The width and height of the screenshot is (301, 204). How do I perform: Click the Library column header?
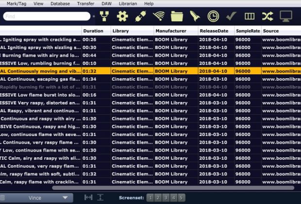click(x=120, y=31)
